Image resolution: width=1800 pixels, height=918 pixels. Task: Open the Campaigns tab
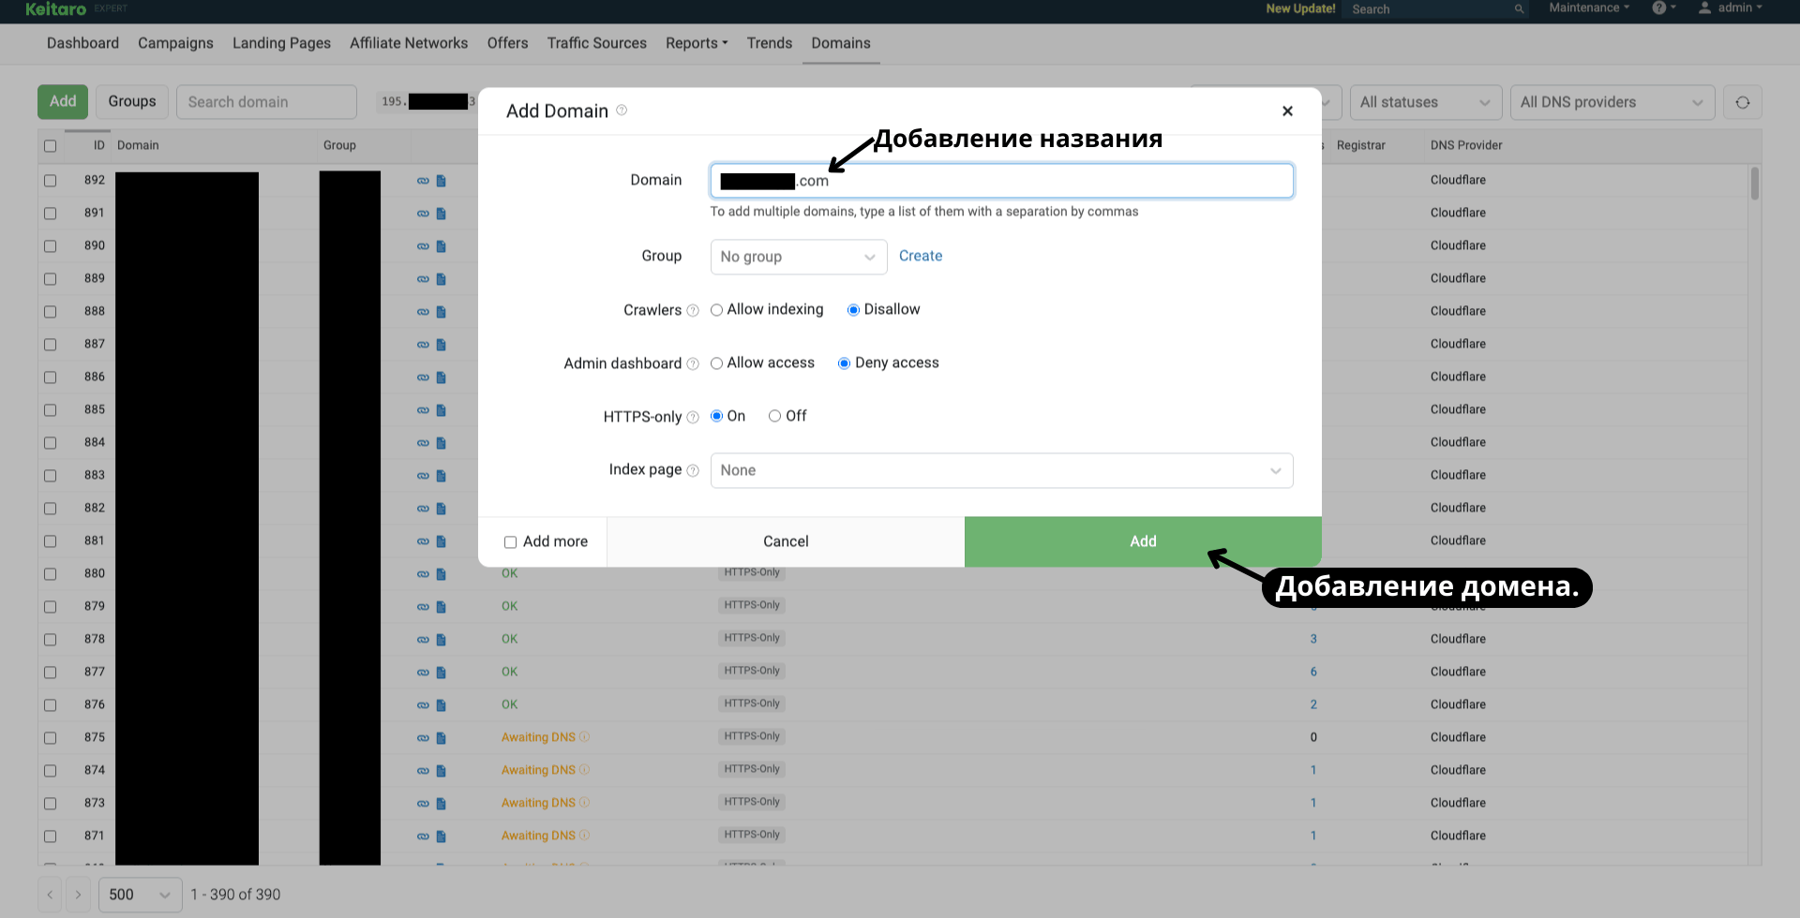point(175,43)
